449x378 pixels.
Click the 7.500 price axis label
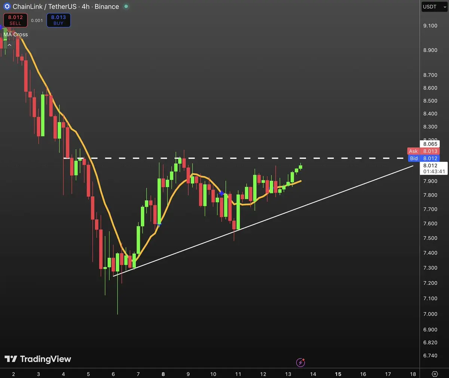tap(430, 238)
